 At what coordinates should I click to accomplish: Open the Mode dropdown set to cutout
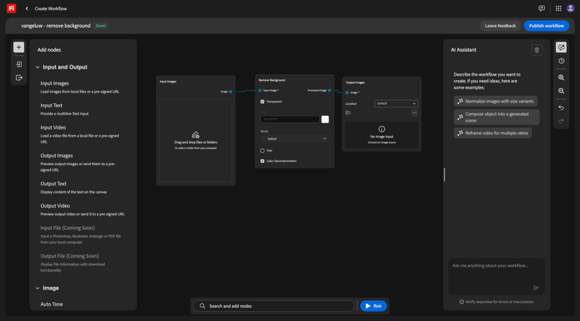pyautogui.click(x=295, y=139)
